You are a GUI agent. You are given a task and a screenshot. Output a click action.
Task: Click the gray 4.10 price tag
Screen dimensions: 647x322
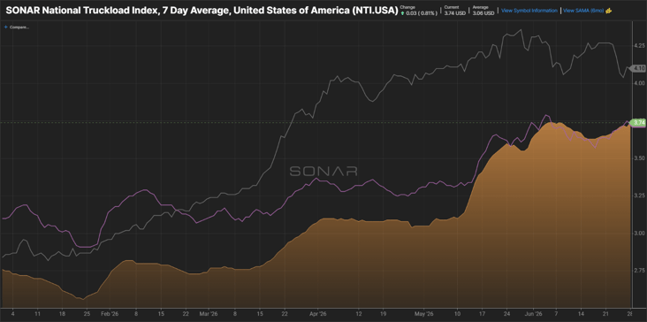tap(639, 68)
